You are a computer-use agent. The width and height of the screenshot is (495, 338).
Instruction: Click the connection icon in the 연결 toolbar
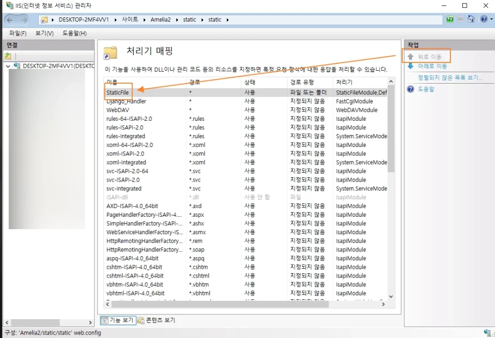[8, 56]
